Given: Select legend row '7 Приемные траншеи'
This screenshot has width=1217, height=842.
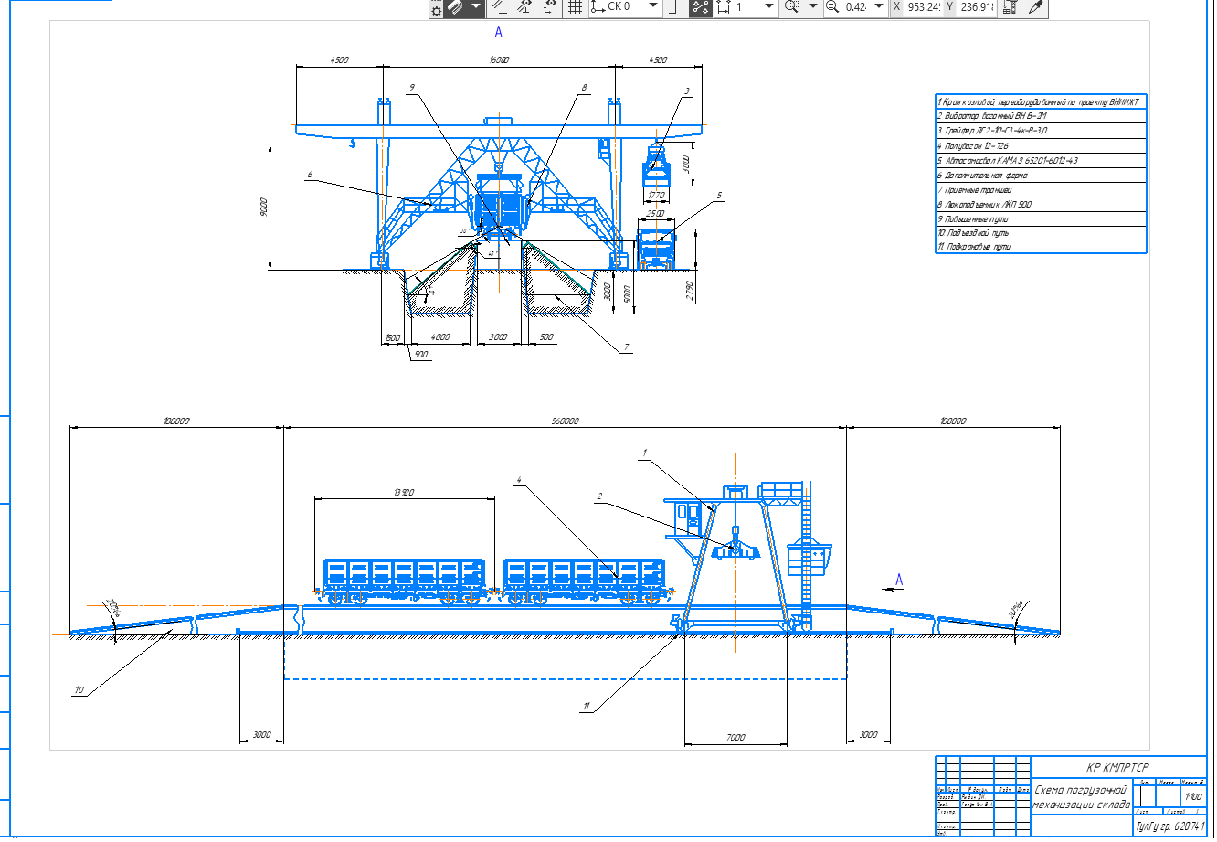Looking at the screenshot, I should click(1041, 189).
